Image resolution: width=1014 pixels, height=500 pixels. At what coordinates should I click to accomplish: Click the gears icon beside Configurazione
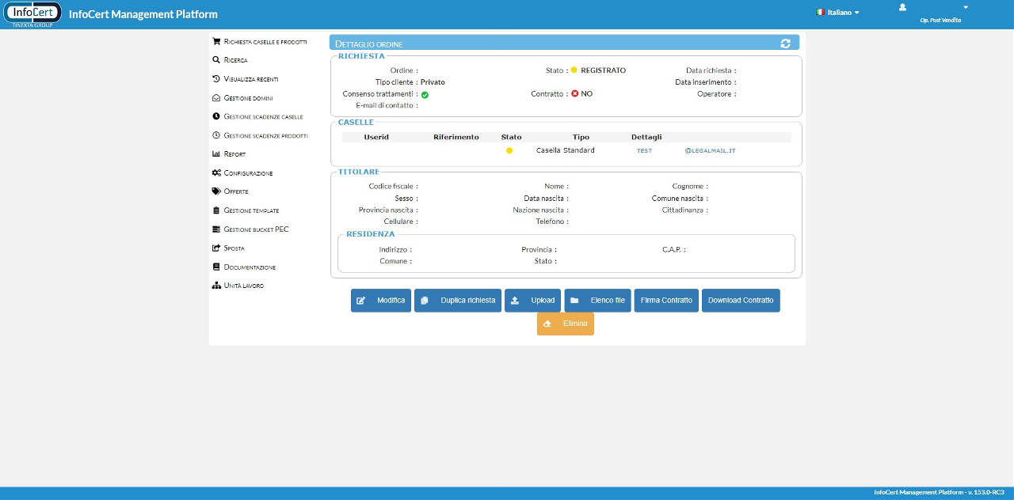(x=216, y=173)
